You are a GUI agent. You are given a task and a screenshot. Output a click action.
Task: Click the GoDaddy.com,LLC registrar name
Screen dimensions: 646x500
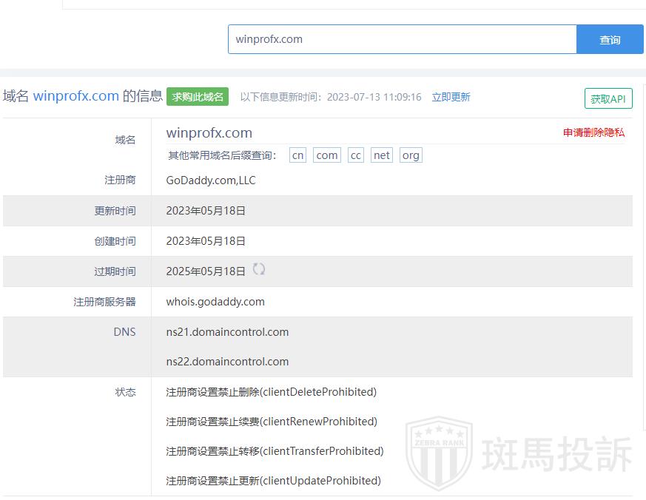(x=211, y=180)
